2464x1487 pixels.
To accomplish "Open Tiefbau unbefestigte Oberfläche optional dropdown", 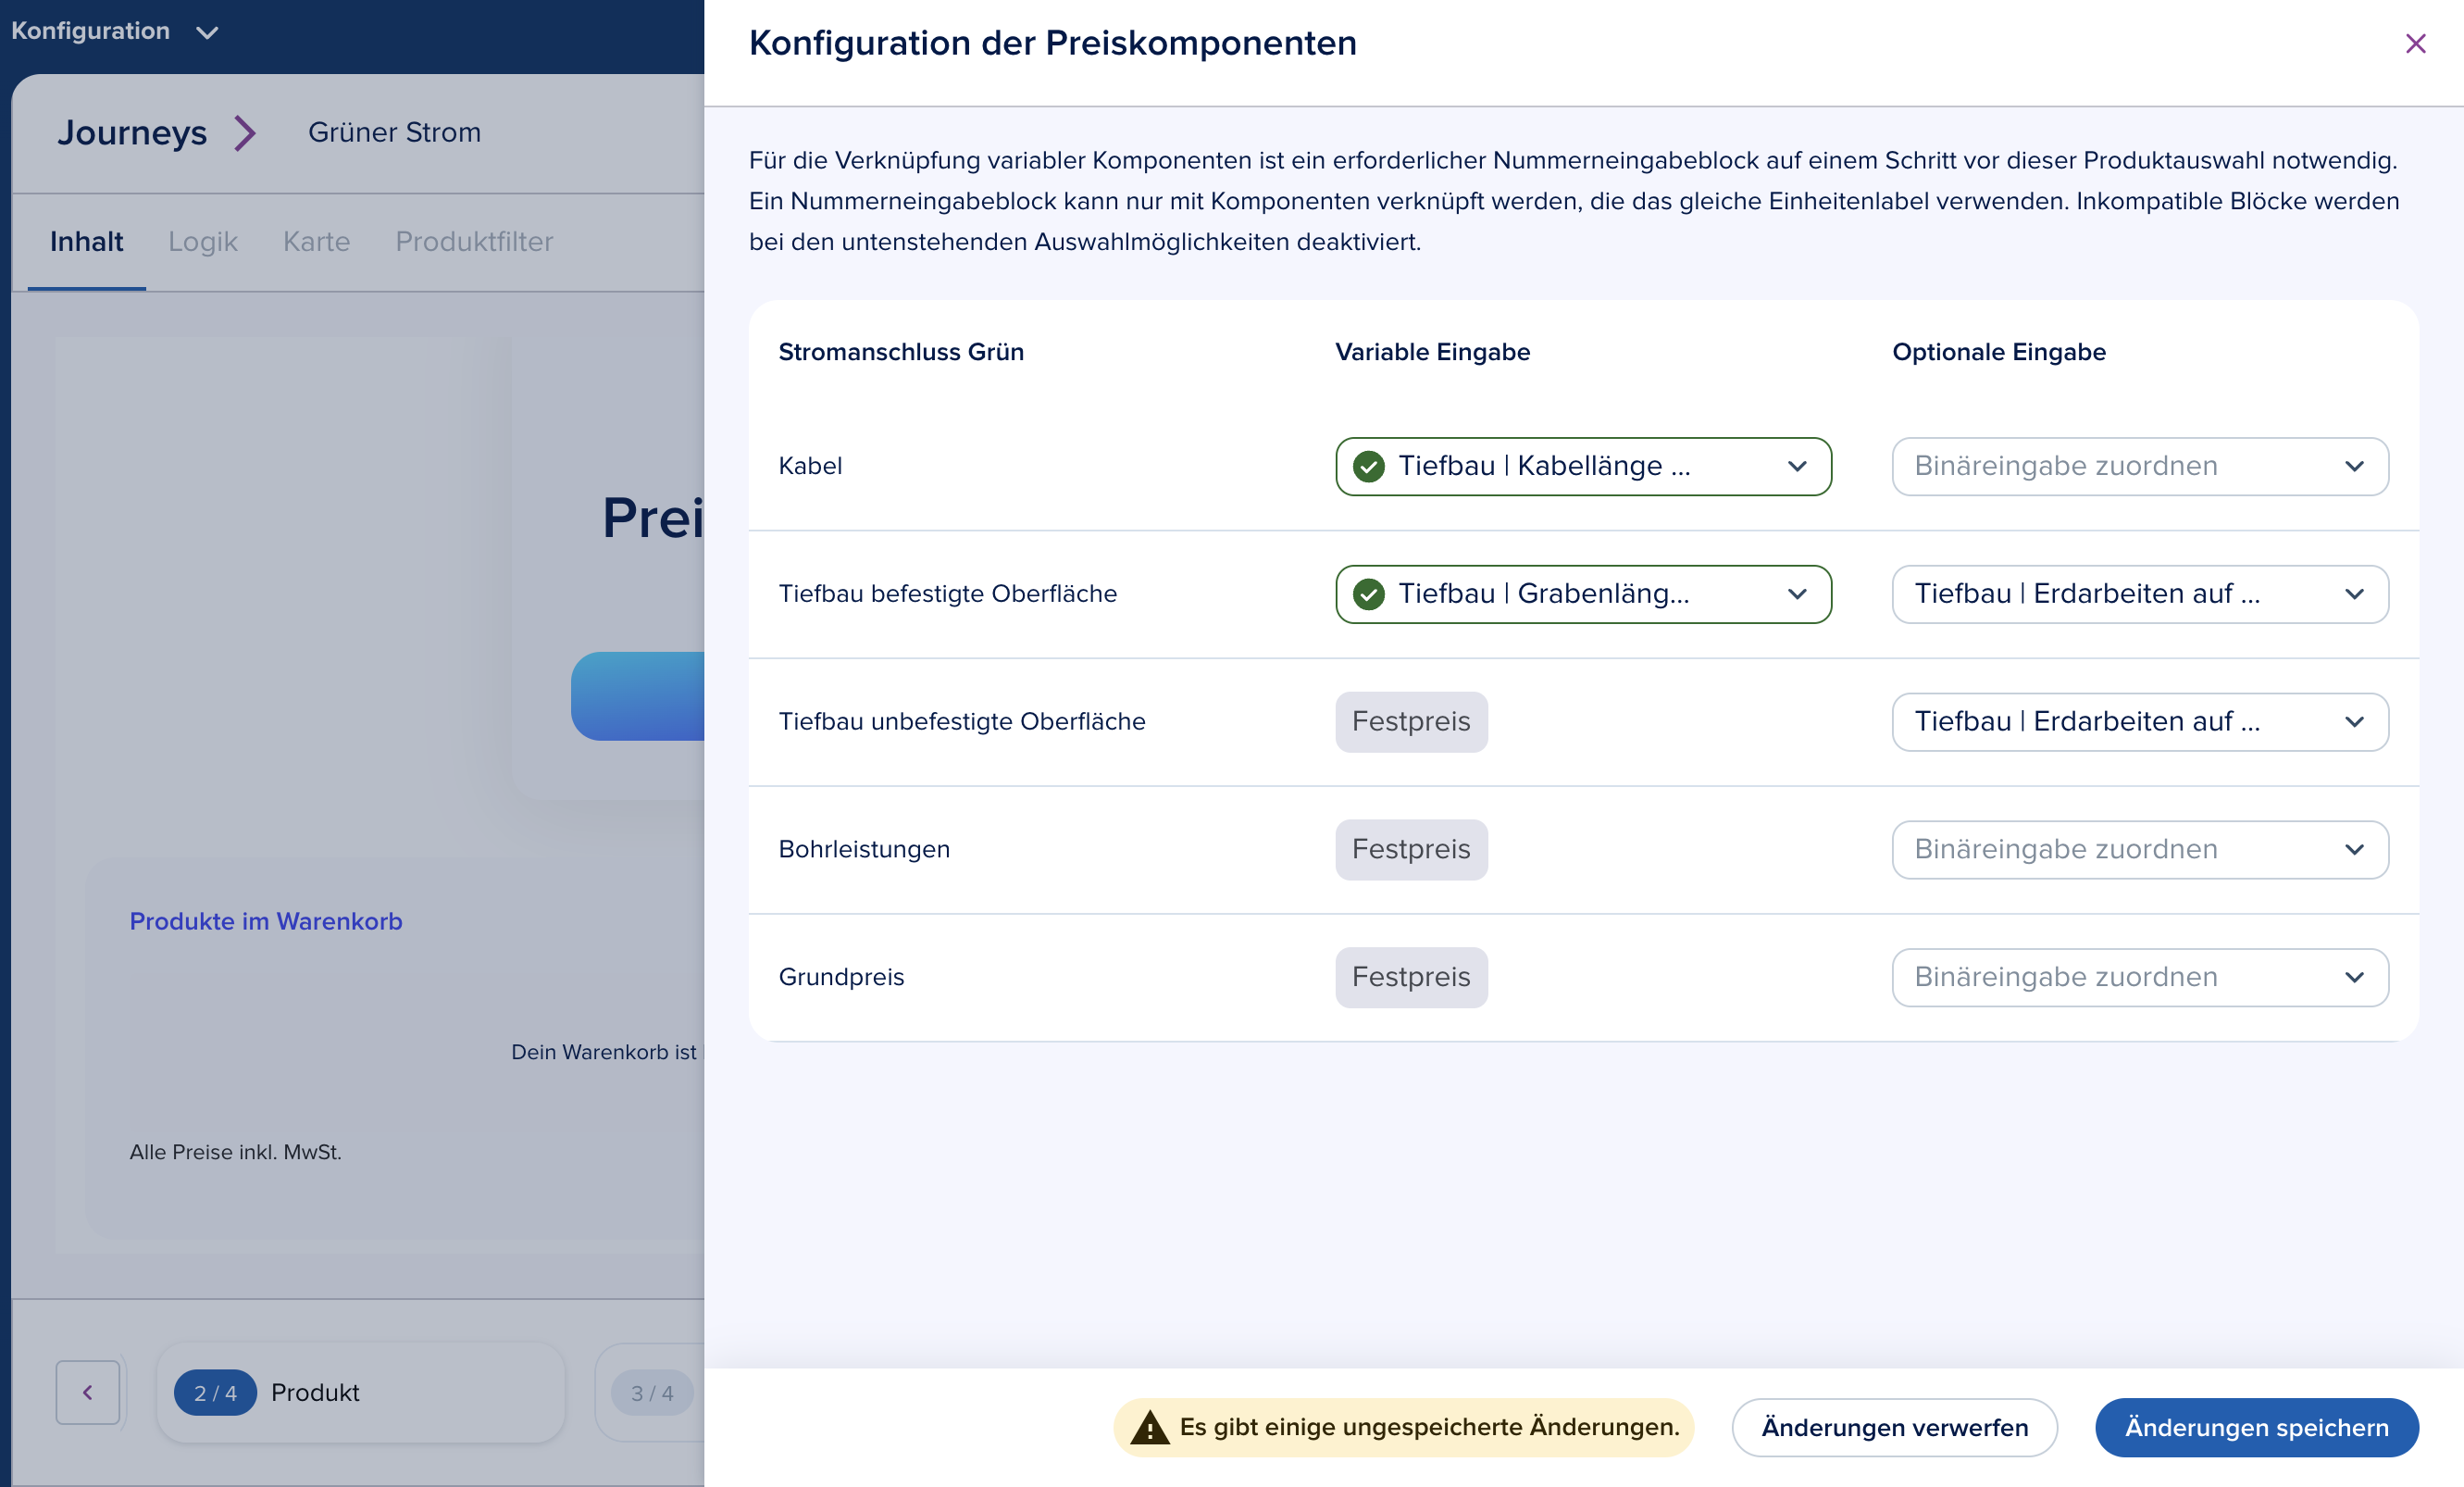I will pyautogui.click(x=2140, y=722).
